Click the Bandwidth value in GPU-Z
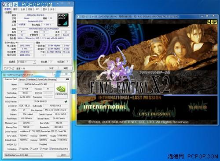Viewport: 220px width, 161px height. 59,127
